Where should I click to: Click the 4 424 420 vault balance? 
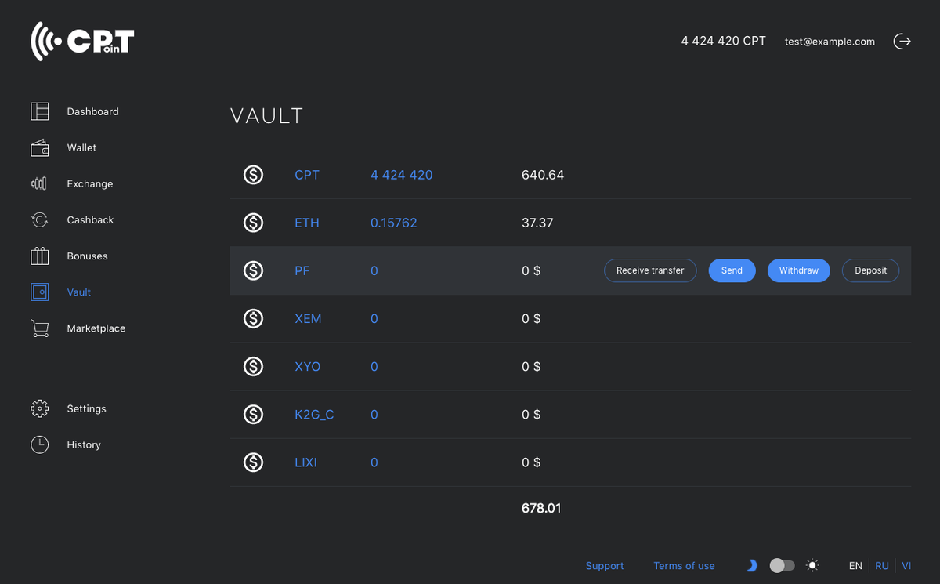point(402,175)
